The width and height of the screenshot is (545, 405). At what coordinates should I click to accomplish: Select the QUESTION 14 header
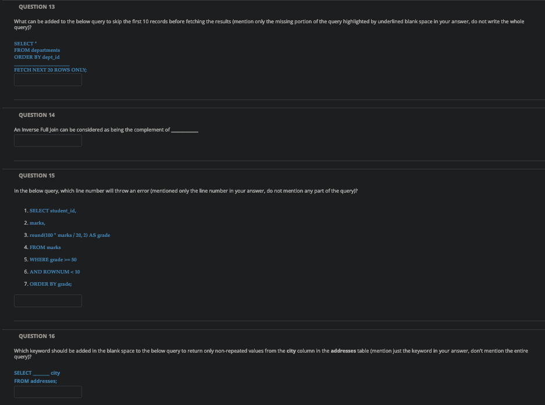pyautogui.click(x=37, y=115)
